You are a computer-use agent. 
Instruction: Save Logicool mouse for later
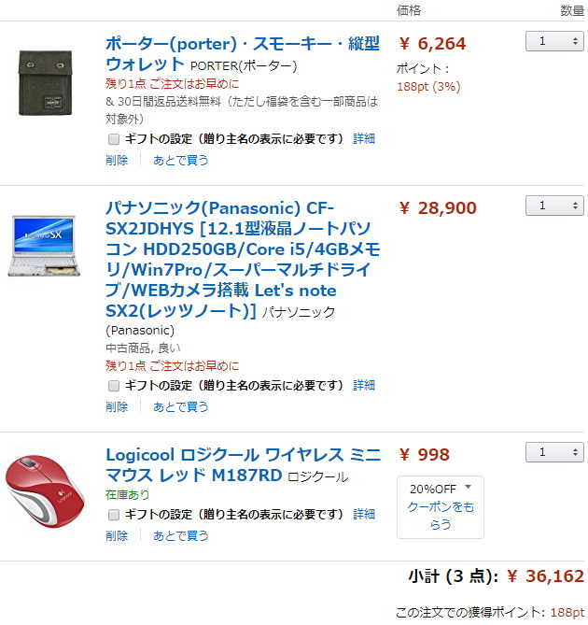(181, 535)
